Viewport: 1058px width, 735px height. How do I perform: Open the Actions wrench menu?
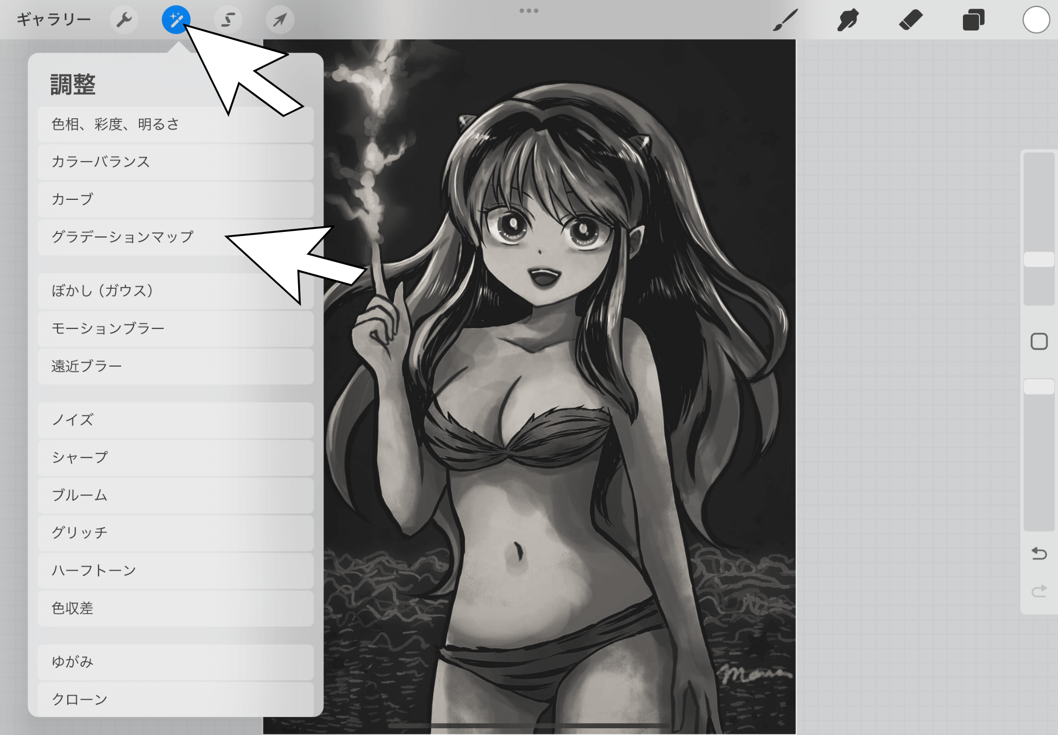[x=124, y=20]
